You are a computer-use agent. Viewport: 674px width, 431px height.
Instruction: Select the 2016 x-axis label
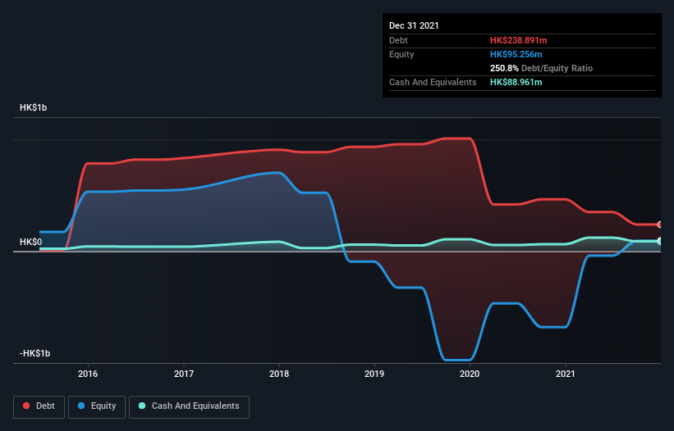[x=88, y=374]
